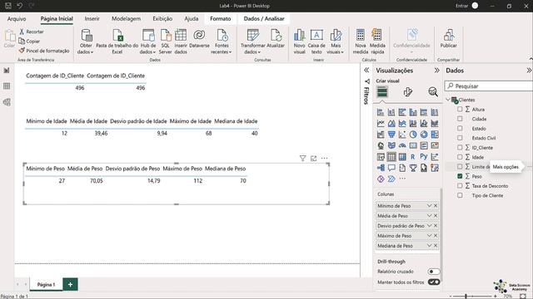
Task: Tick the Cidade field checkbox
Action: [460, 119]
